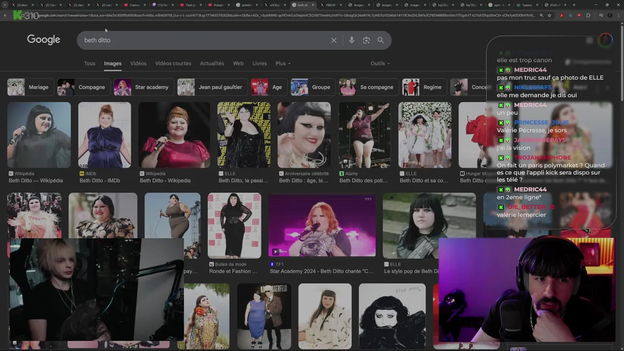Open the 'Beth Ditto - Wikipedia' red dress thumbnail
The image size is (624, 351).
(174, 135)
